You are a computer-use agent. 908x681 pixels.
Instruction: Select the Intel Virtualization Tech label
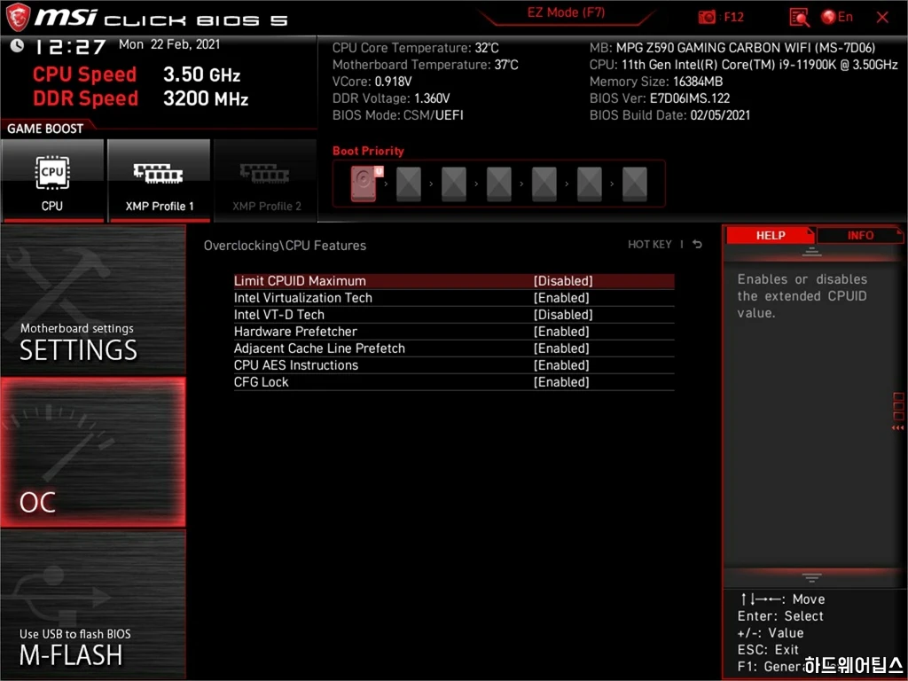(303, 298)
